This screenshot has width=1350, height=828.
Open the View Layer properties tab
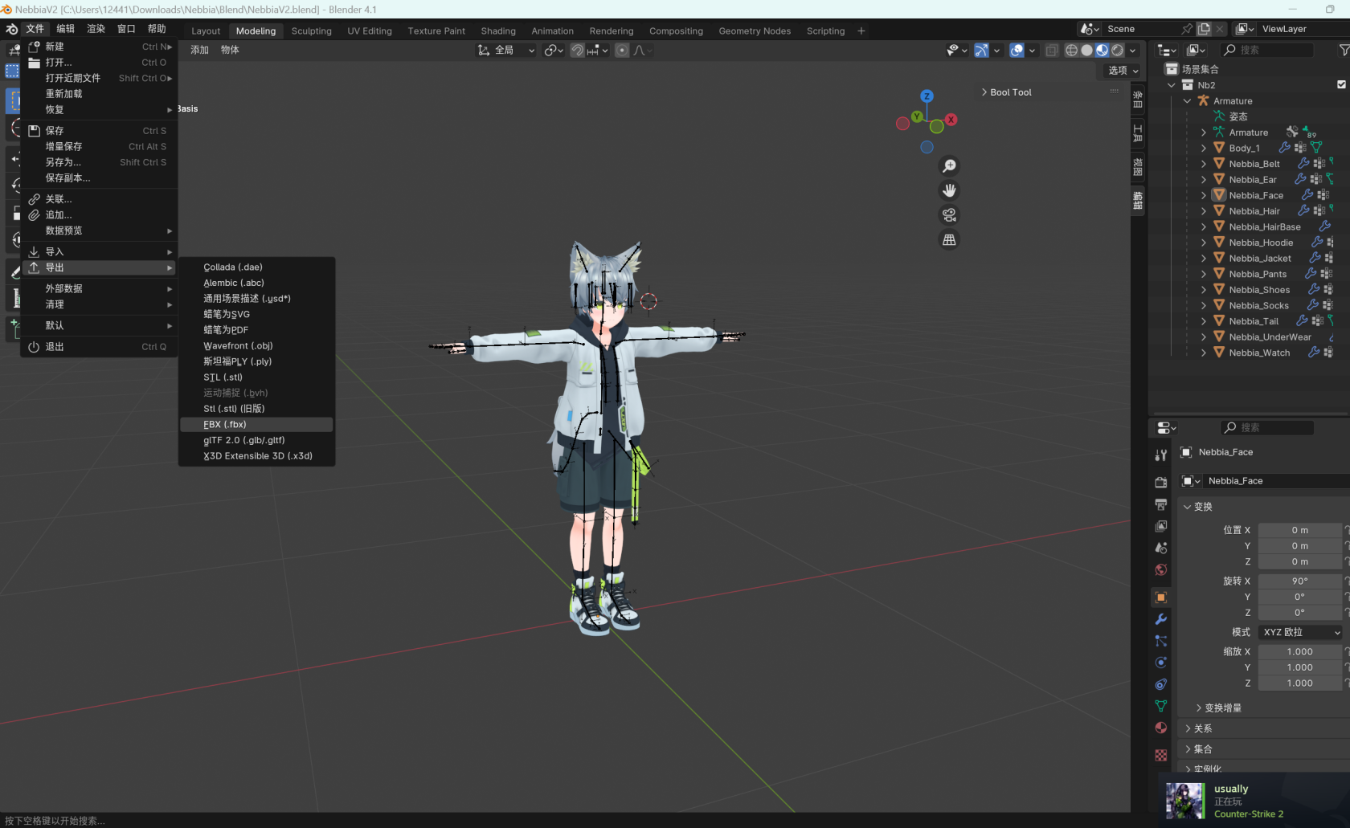pos(1161,526)
